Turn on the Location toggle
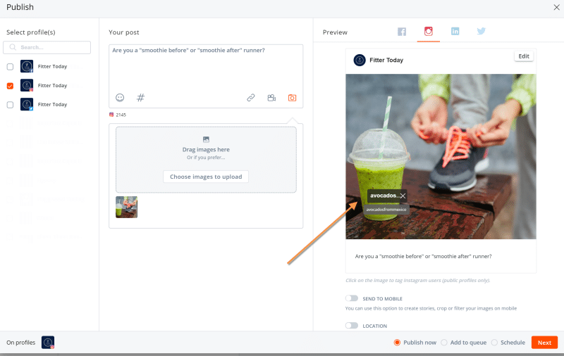This screenshot has height=356, width=564. click(x=352, y=325)
